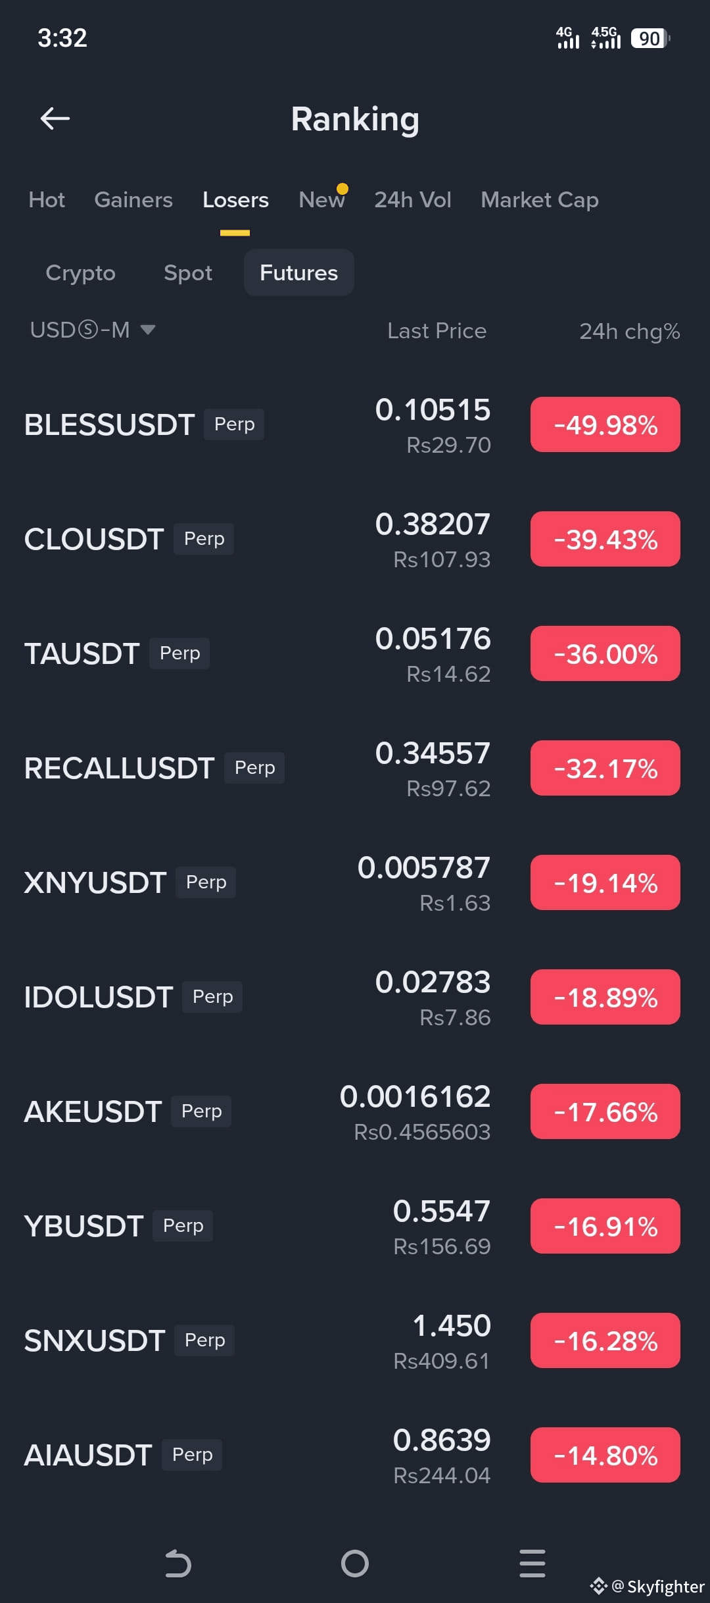Open the RECALLUSDT Perp listing
Viewport: 710px width, 1603px height.
click(x=355, y=768)
